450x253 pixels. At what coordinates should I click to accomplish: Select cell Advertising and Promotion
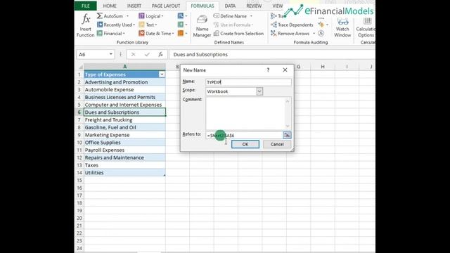click(x=124, y=82)
